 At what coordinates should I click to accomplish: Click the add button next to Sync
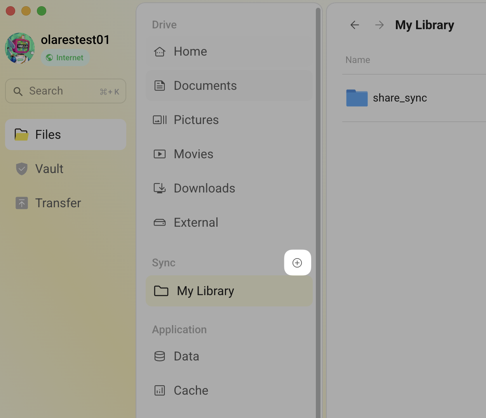point(297,262)
